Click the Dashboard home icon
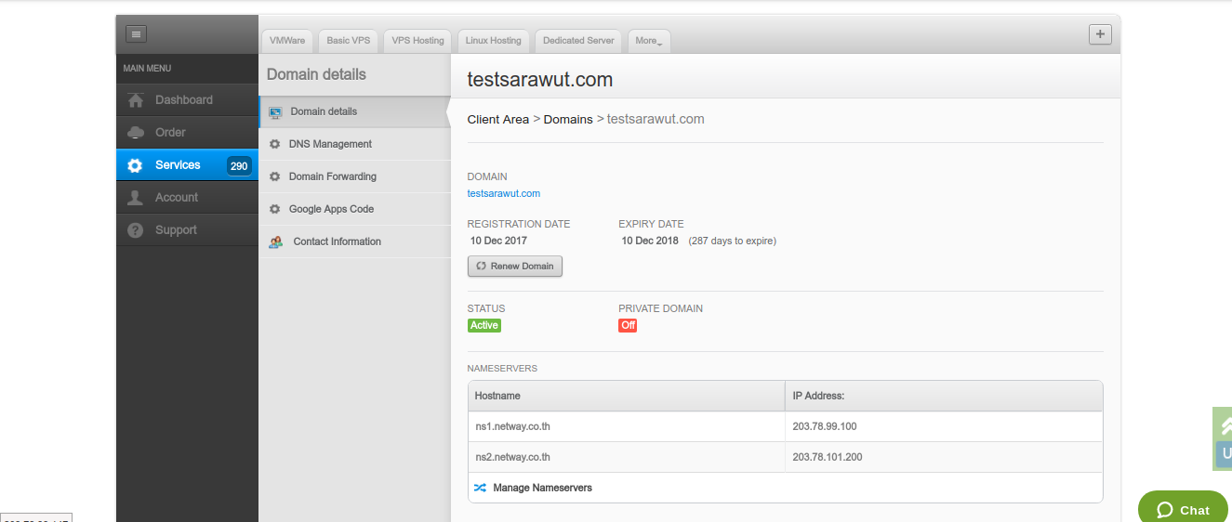 (136, 100)
